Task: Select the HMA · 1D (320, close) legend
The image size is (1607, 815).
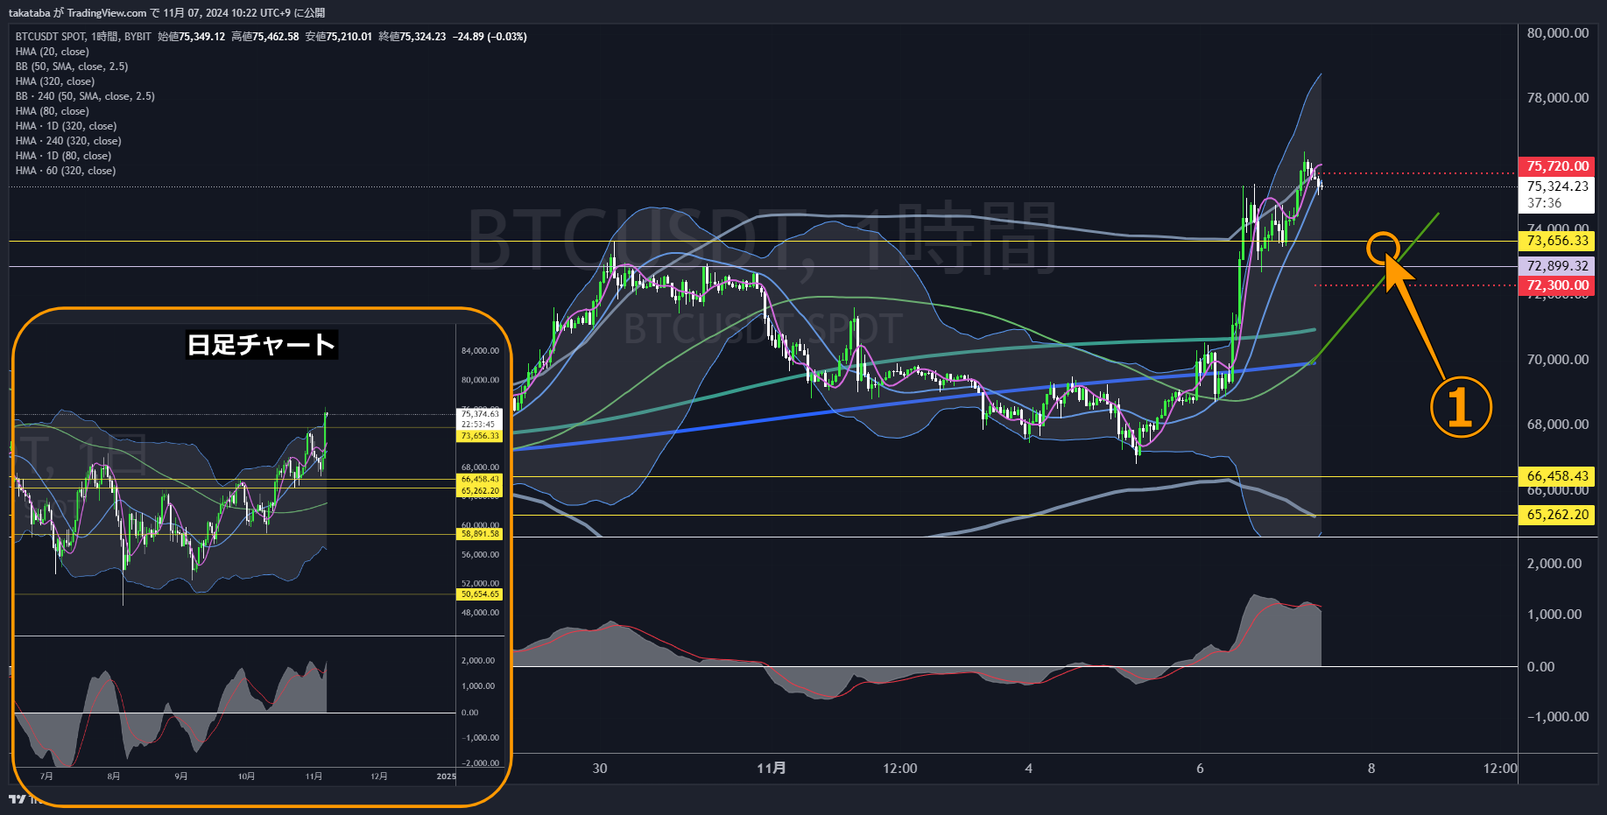Action: tap(66, 126)
